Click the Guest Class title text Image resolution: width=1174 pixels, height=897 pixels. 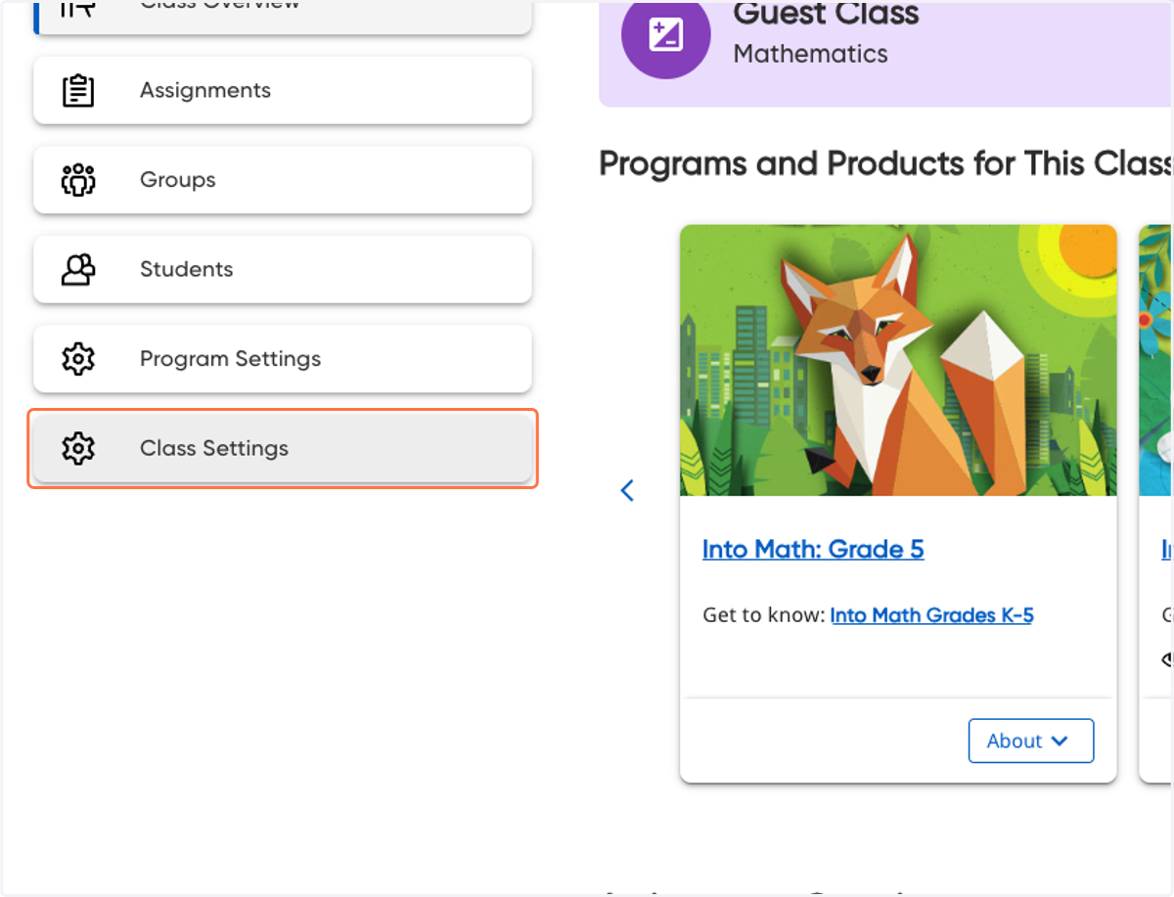coord(827,14)
